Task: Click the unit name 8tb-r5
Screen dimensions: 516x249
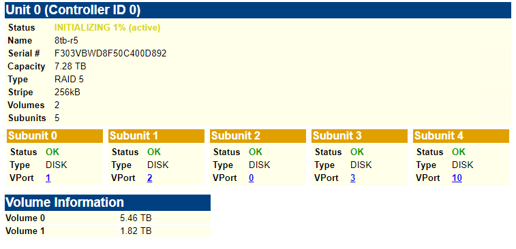Action: coord(66,40)
